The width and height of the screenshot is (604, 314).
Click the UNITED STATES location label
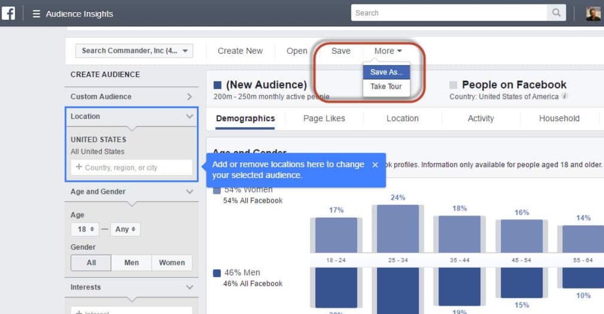(98, 140)
